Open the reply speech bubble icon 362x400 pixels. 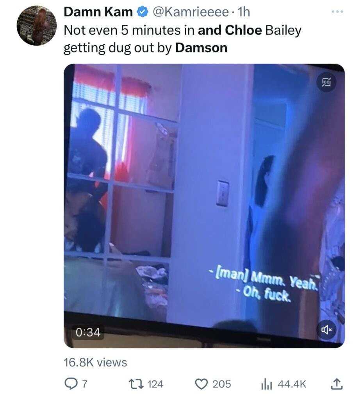tap(70, 384)
